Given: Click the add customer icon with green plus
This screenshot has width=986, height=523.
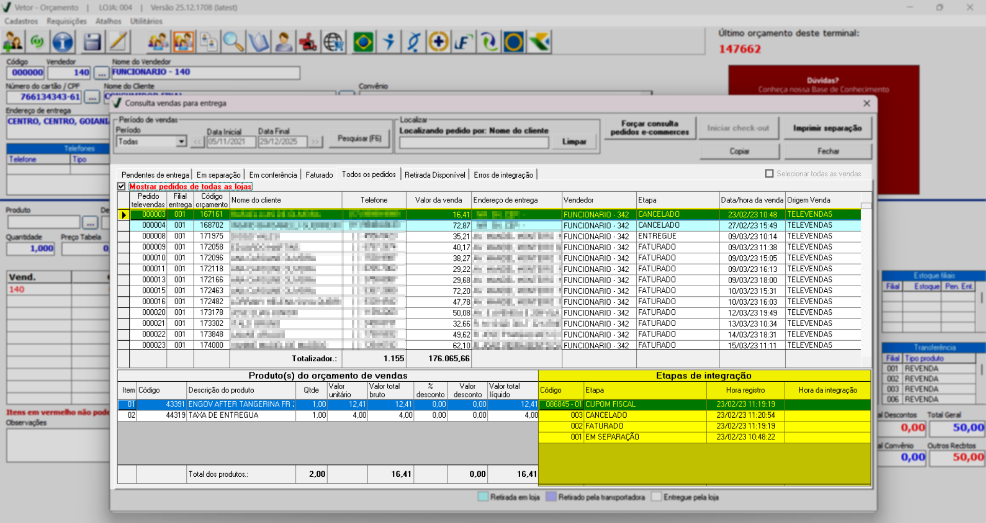Looking at the screenshot, I should click(12, 42).
